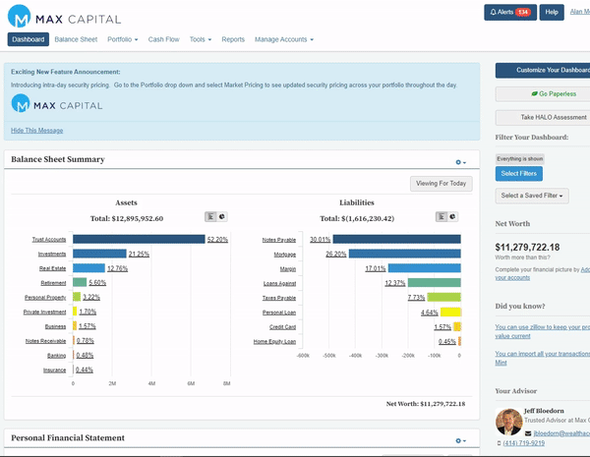Click the yellow Personal Loan bar

click(450, 312)
